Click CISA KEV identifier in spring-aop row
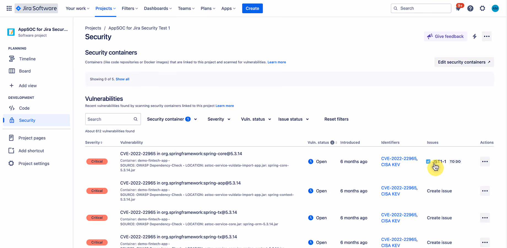507x248 pixels. coord(390,194)
